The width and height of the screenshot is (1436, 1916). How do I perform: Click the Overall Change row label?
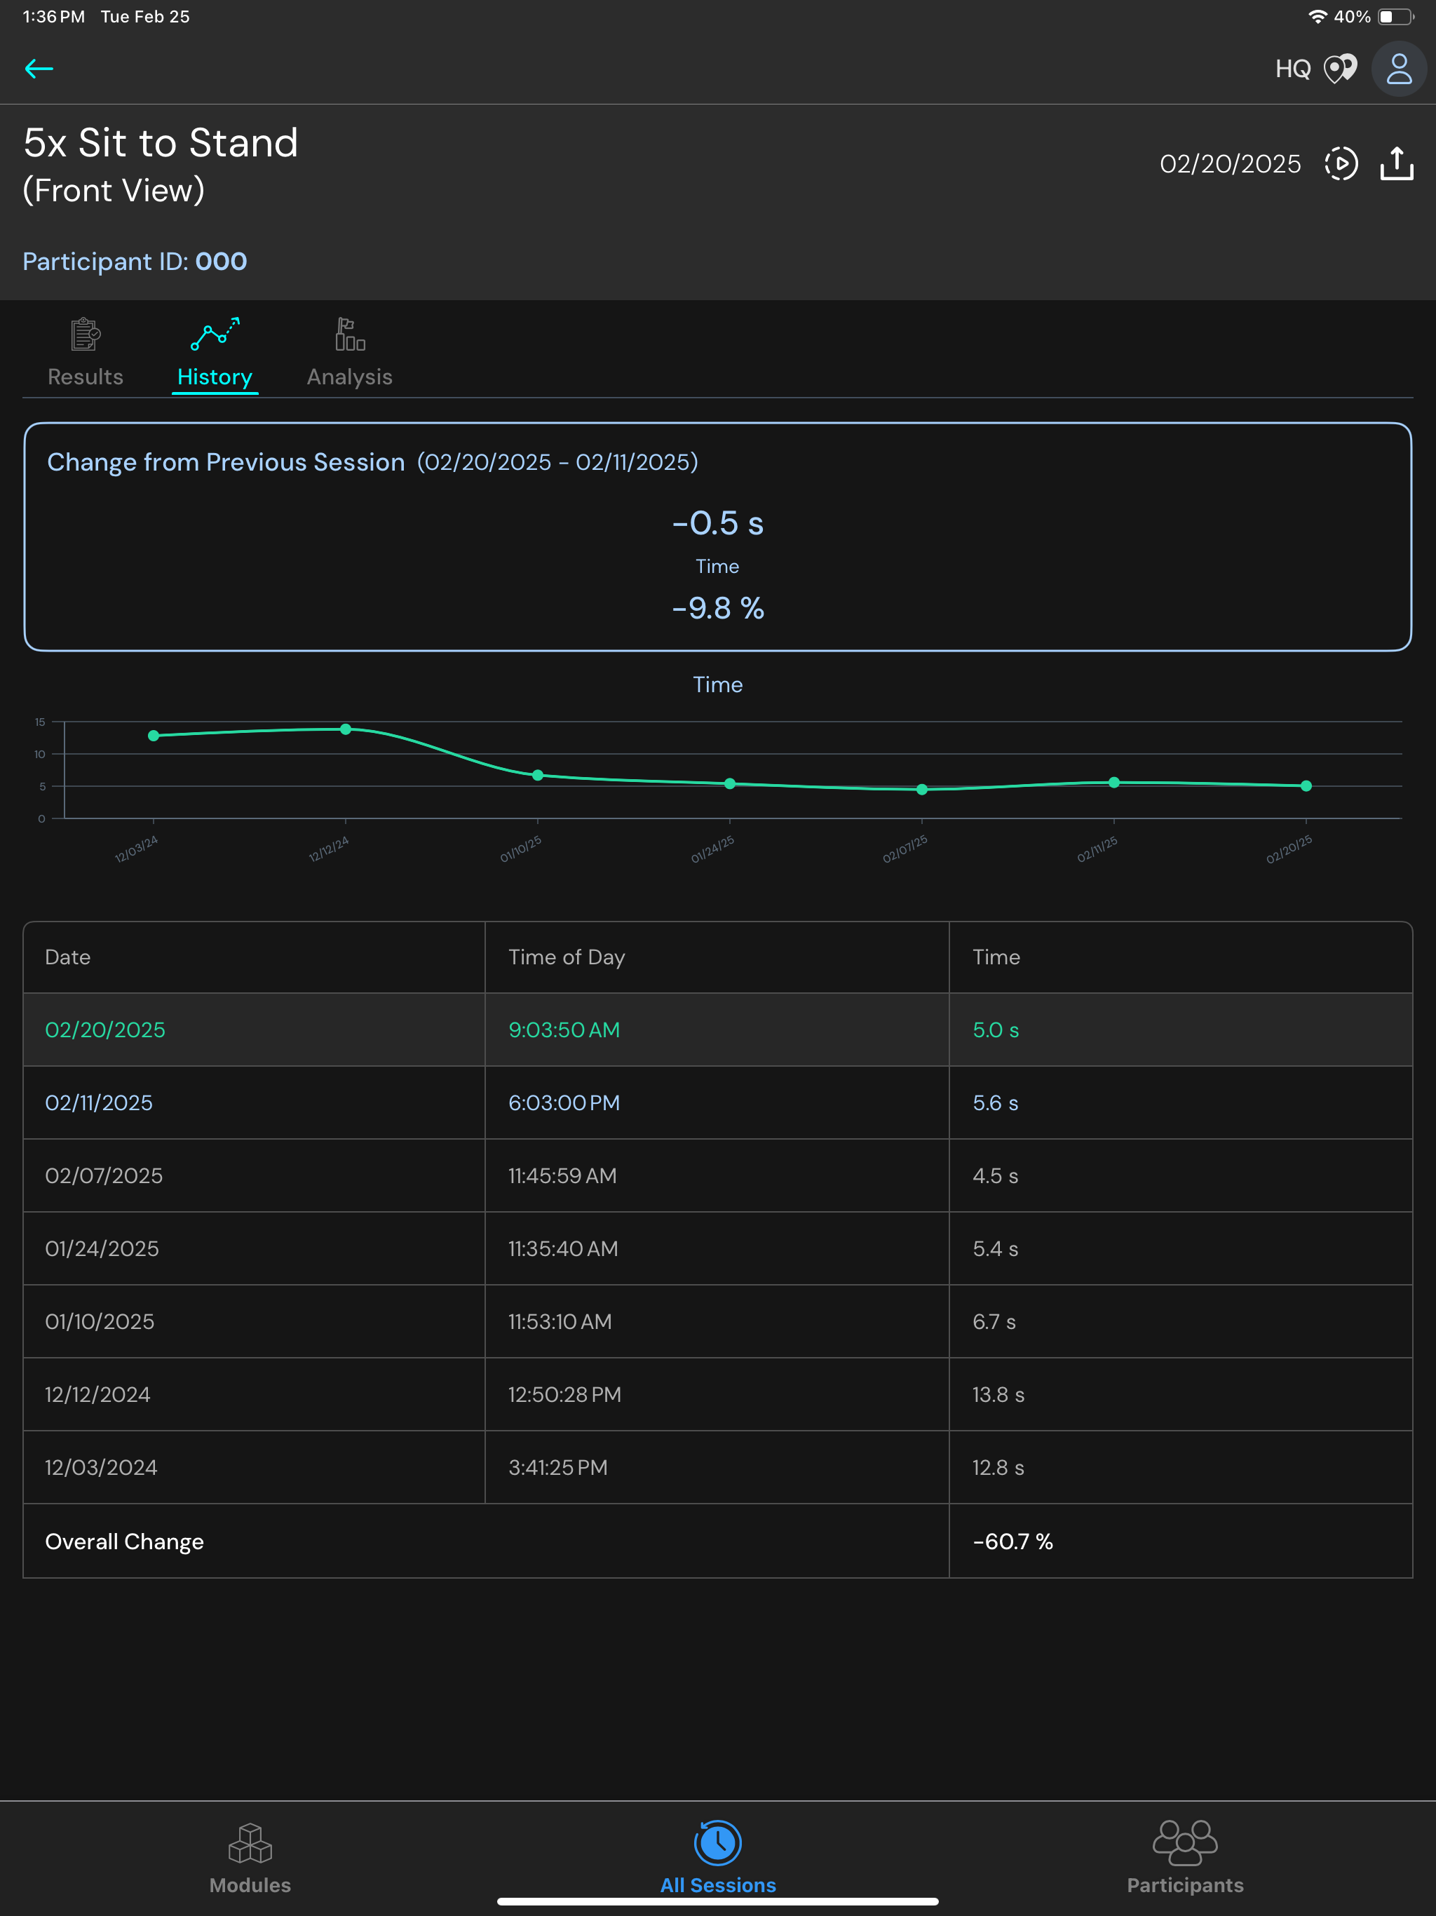[124, 1541]
